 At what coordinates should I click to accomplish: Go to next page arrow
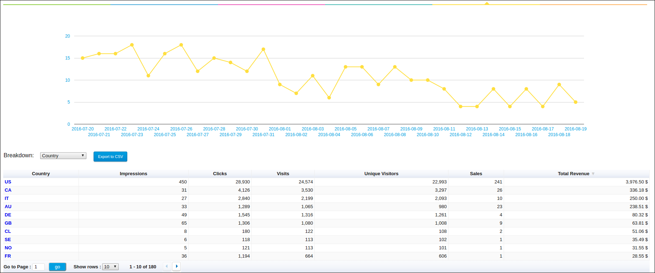pos(176,266)
